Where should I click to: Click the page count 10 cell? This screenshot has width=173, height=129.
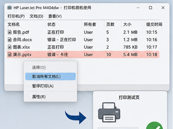109,55
